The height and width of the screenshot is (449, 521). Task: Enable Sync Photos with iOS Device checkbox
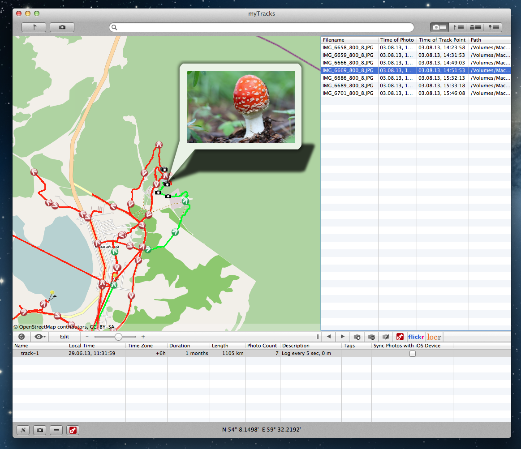(x=413, y=354)
